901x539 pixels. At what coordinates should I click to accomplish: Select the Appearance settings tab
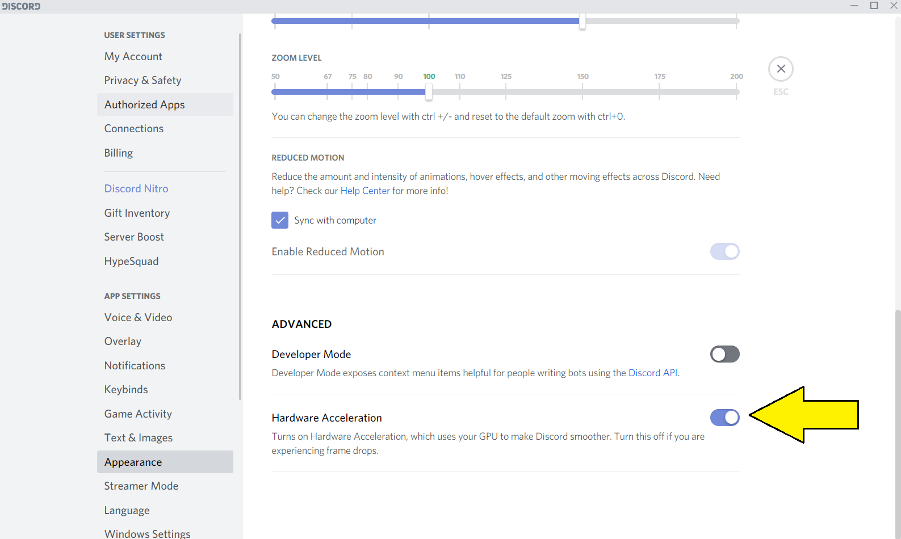165,462
